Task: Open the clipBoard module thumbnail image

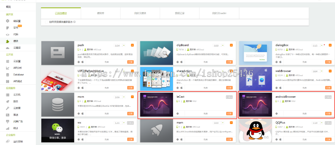Action: tap(157, 53)
